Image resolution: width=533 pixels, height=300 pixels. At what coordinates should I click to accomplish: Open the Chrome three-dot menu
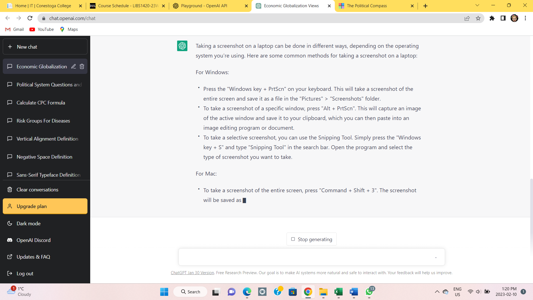click(x=525, y=18)
